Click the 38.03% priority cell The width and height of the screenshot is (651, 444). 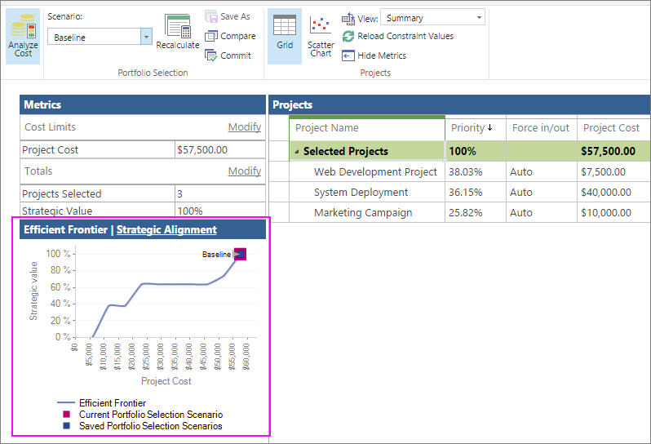pyautogui.click(x=476, y=172)
